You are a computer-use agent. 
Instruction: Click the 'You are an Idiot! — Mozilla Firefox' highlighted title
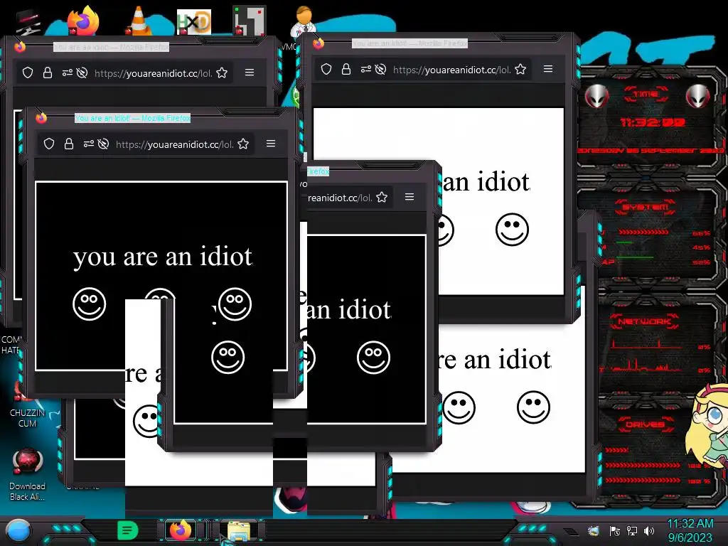[x=132, y=118]
